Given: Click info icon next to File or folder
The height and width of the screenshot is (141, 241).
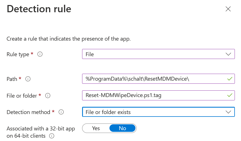Looking at the screenshot, I should tap(48, 96).
